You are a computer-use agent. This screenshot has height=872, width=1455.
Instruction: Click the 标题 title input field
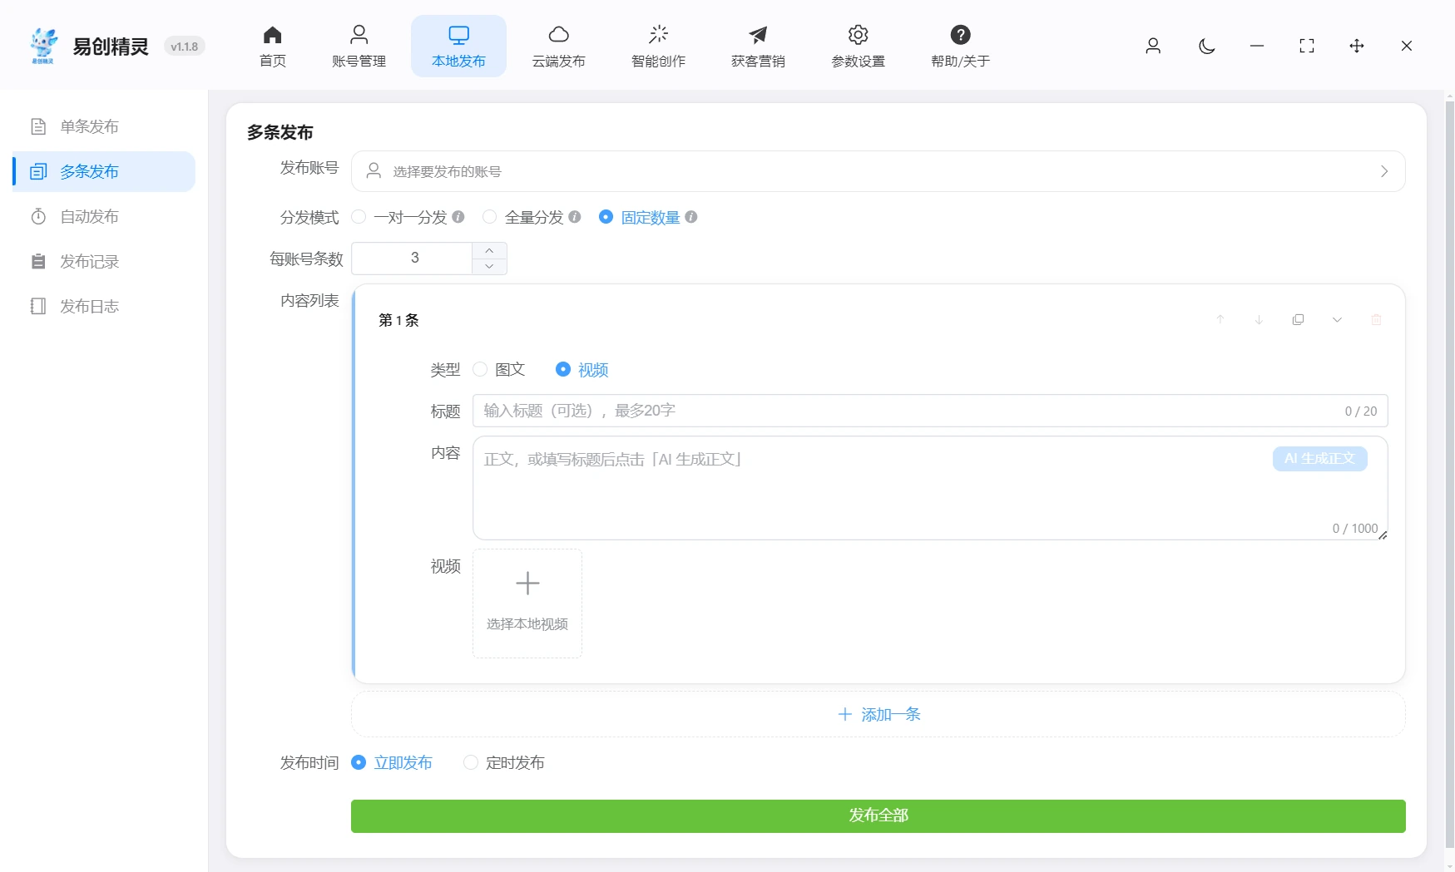(930, 411)
